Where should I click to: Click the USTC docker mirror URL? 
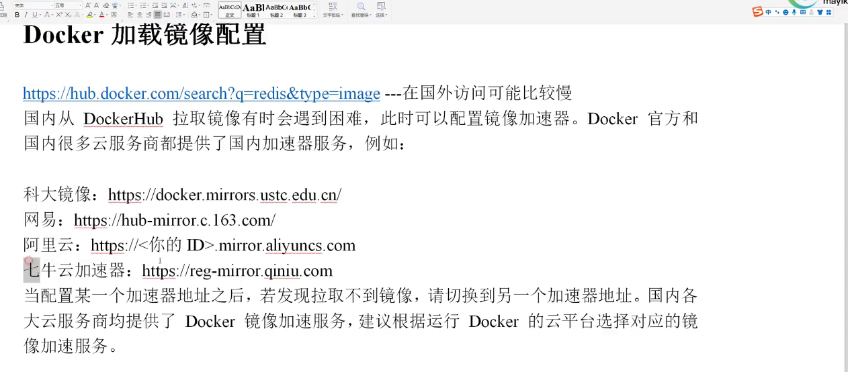coord(225,195)
